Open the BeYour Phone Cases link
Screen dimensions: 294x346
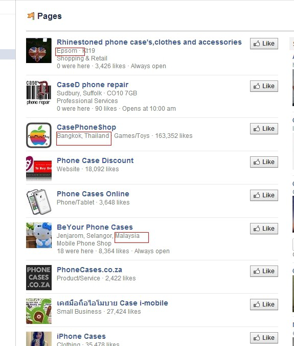click(x=95, y=227)
